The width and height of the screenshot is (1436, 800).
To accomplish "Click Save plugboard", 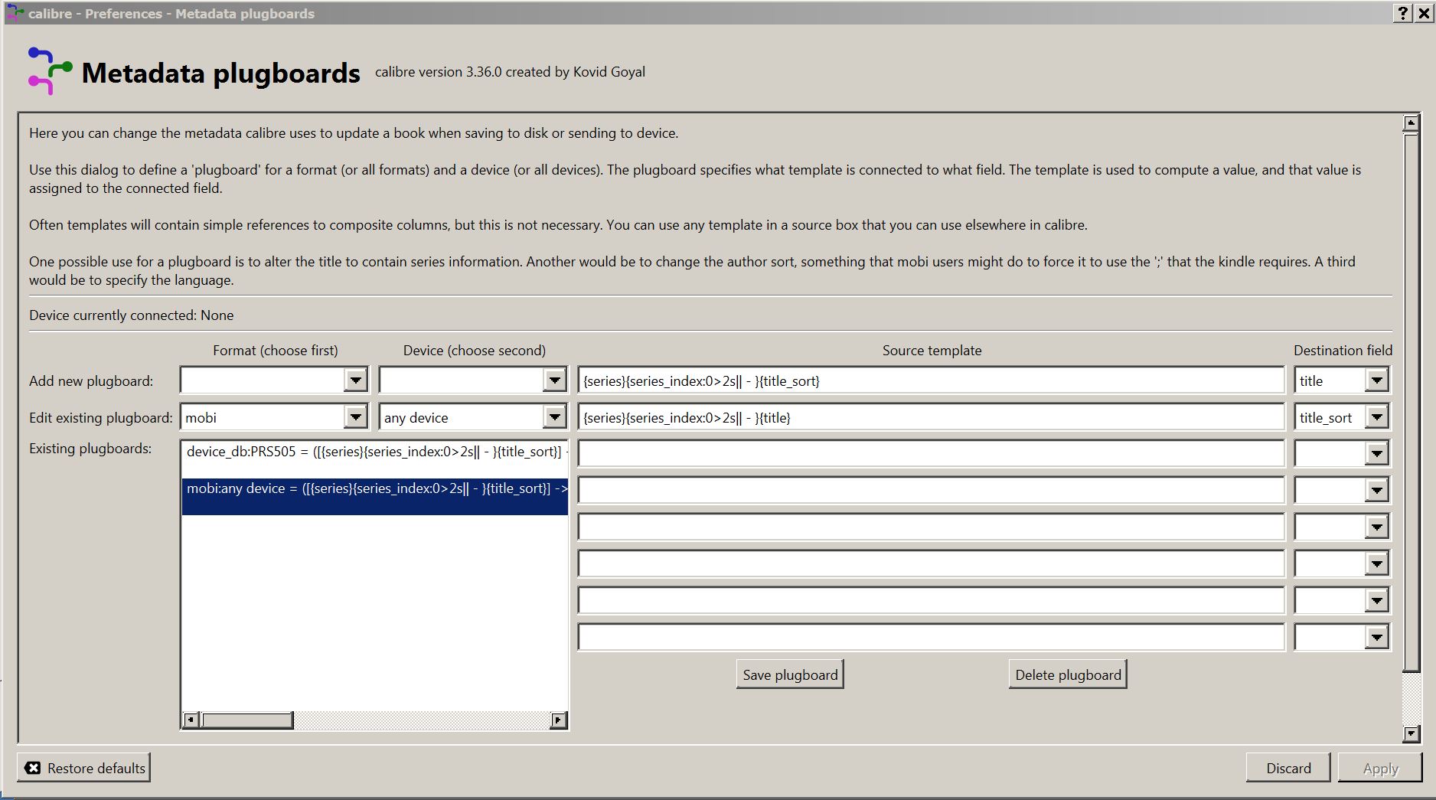I will click(x=790, y=674).
